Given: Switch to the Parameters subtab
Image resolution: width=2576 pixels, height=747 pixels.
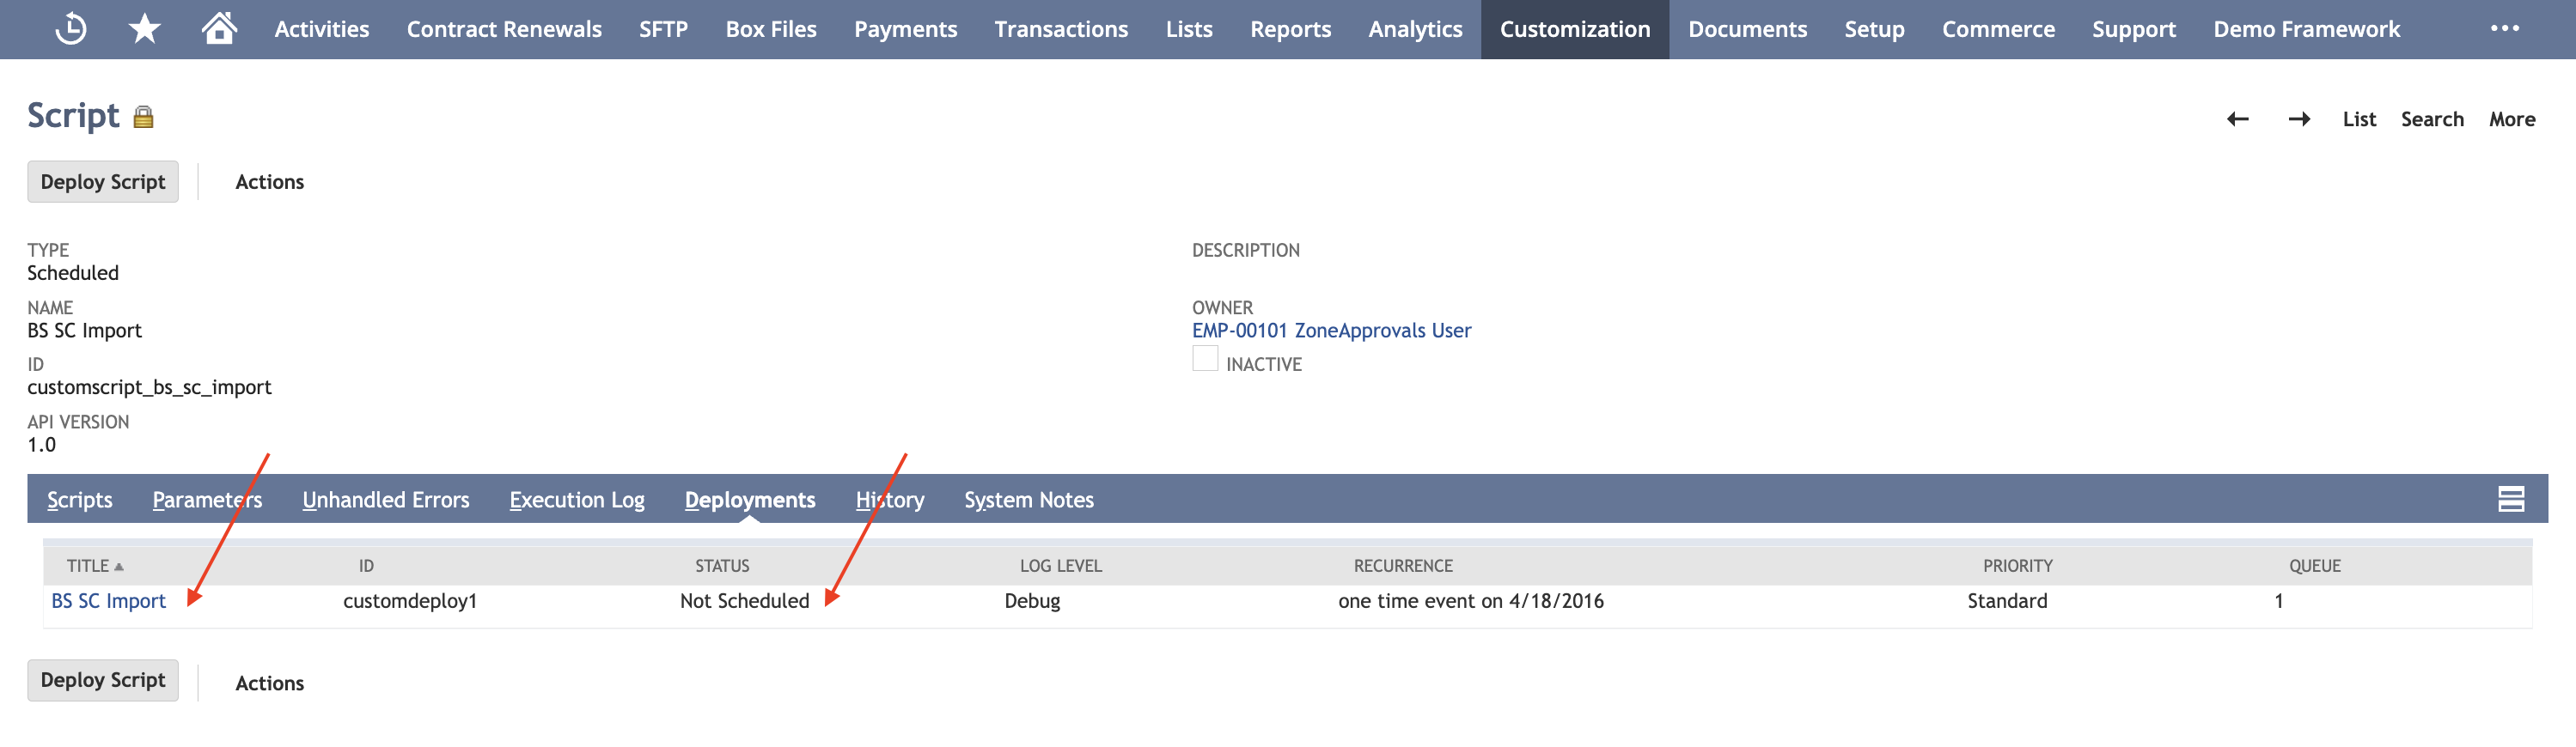Looking at the screenshot, I should [x=207, y=500].
